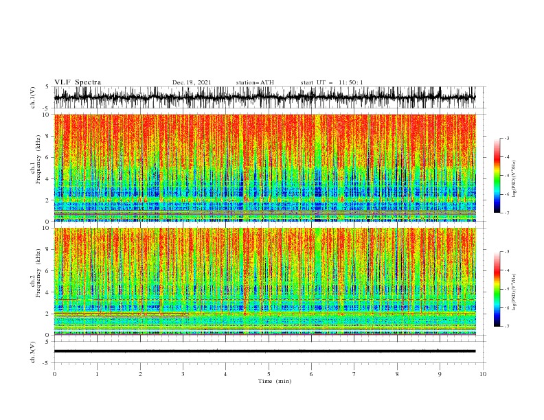The width and height of the screenshot is (544, 420).
Task: Click the 'station=ATH' label
Action: (255, 82)
